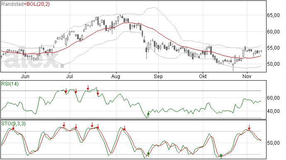
Task: Click the Jun month label
Action: [x=25, y=76]
